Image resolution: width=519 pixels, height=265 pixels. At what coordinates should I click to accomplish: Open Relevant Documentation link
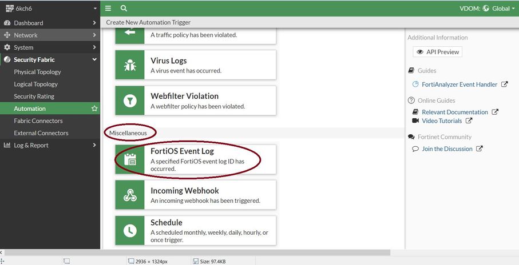click(455, 112)
